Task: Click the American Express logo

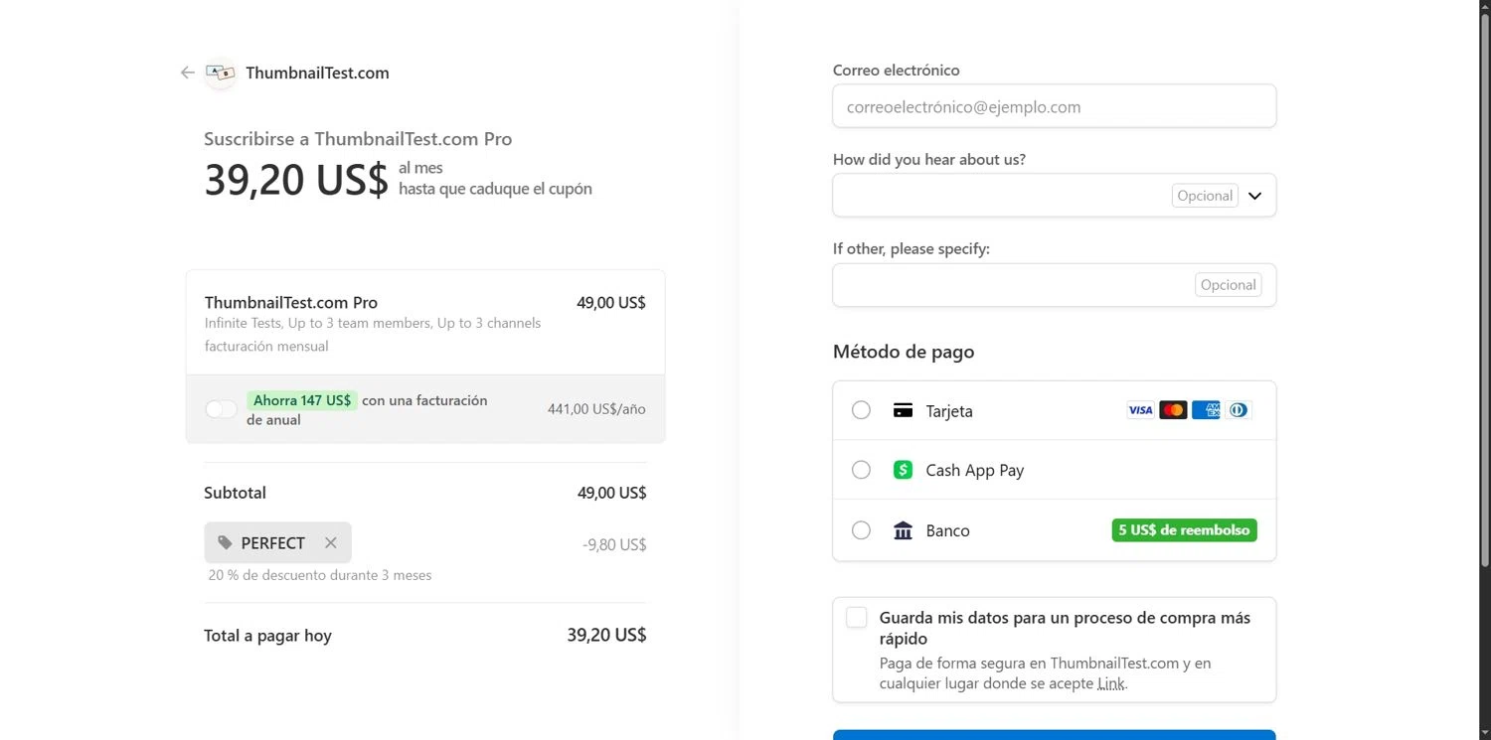Action: (1206, 410)
